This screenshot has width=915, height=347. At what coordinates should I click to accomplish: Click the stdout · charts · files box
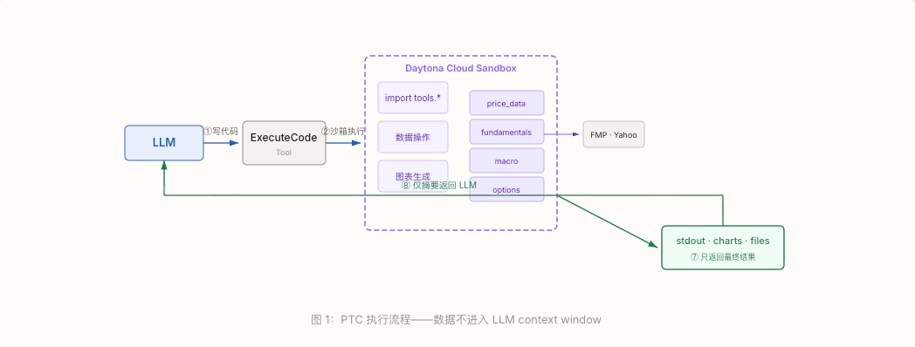722,248
